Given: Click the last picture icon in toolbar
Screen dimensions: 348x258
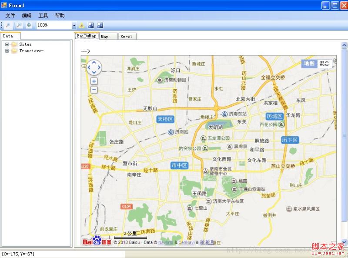Looking at the screenshot, I should pos(100,25).
